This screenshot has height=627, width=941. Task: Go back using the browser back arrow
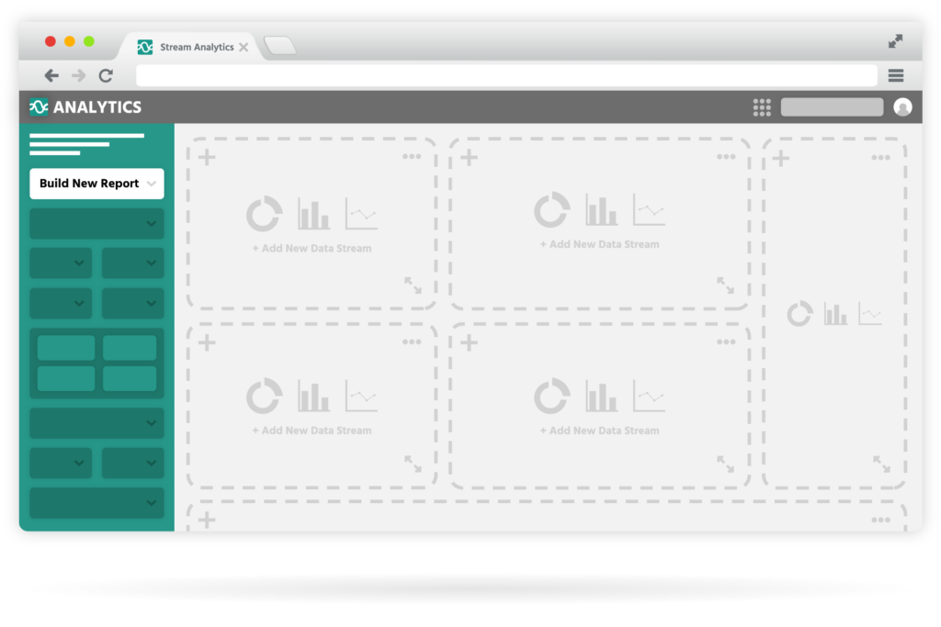[51, 75]
